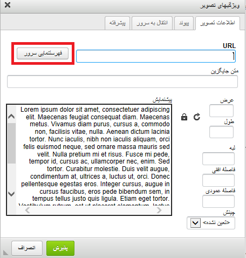Click the فهرستنمایی سرور browse server button
This screenshot has width=246, height=258.
(43, 53)
